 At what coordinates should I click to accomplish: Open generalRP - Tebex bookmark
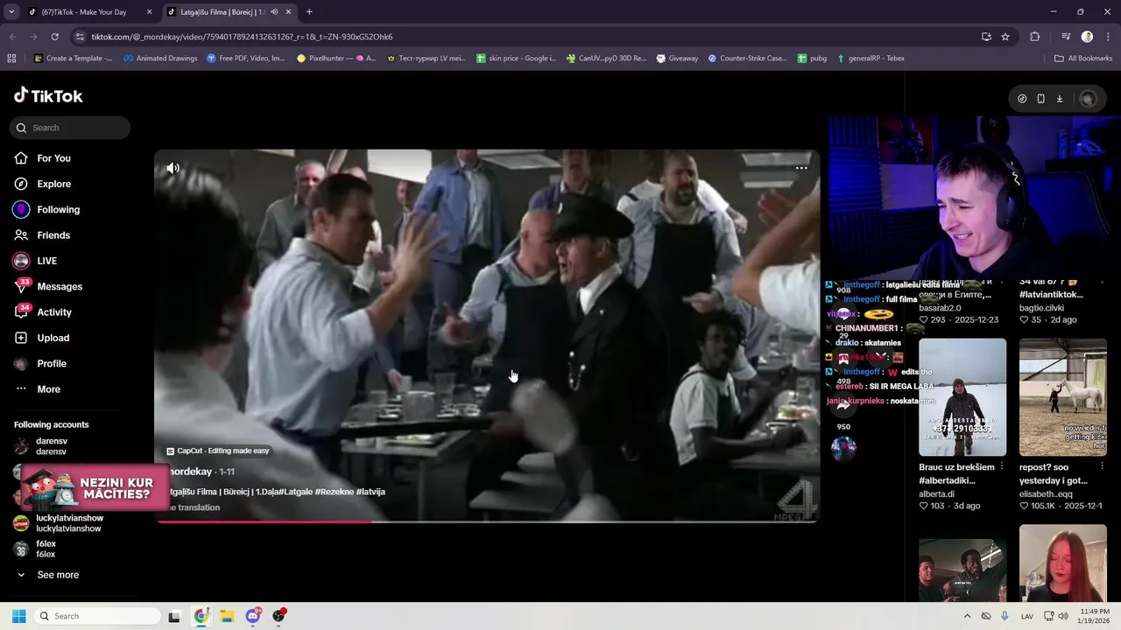pos(871,59)
